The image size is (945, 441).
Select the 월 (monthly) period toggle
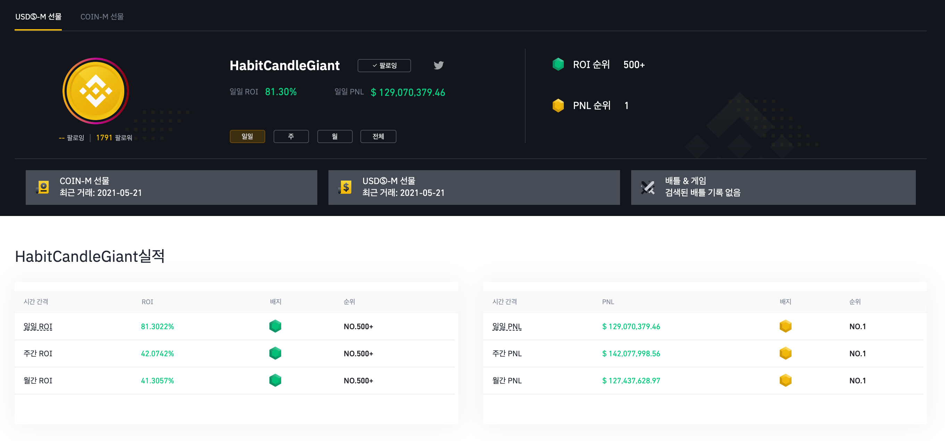(x=335, y=136)
